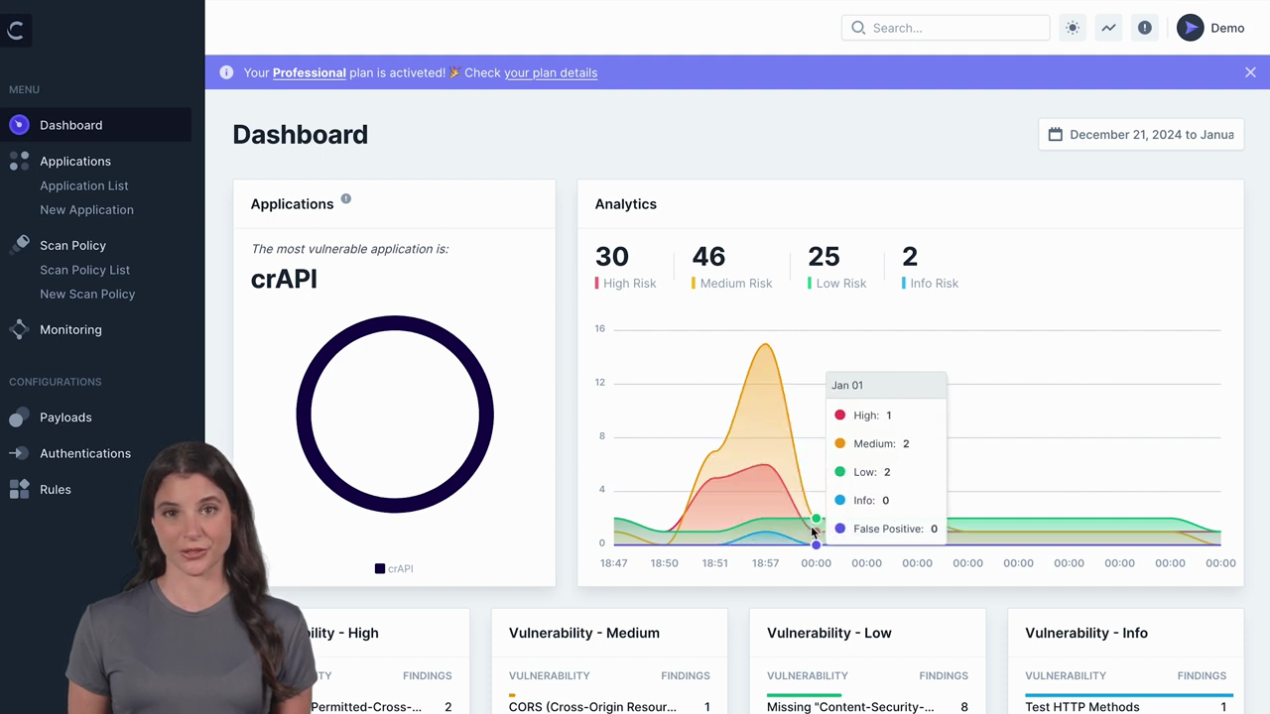Open the Missing "Content-Security-... row
The image size is (1270, 714).
tap(867, 707)
